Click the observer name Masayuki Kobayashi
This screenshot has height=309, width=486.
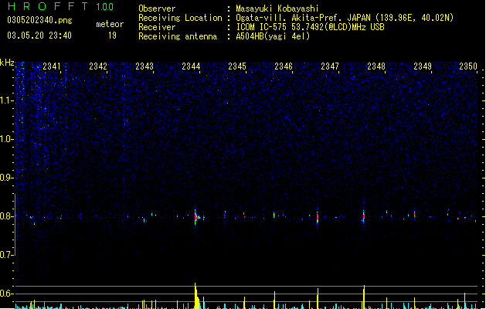click(277, 8)
